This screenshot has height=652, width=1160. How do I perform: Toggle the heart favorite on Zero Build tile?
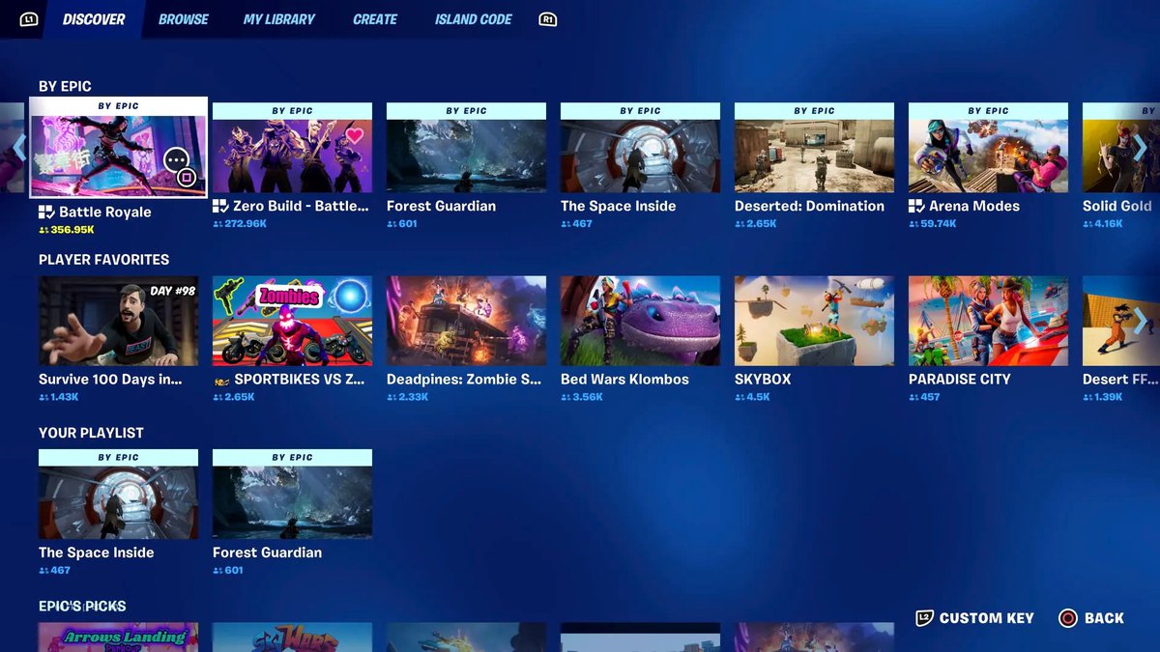[355, 135]
